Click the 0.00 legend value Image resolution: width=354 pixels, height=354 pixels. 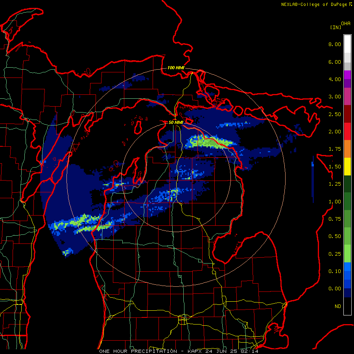pyautogui.click(x=335, y=289)
